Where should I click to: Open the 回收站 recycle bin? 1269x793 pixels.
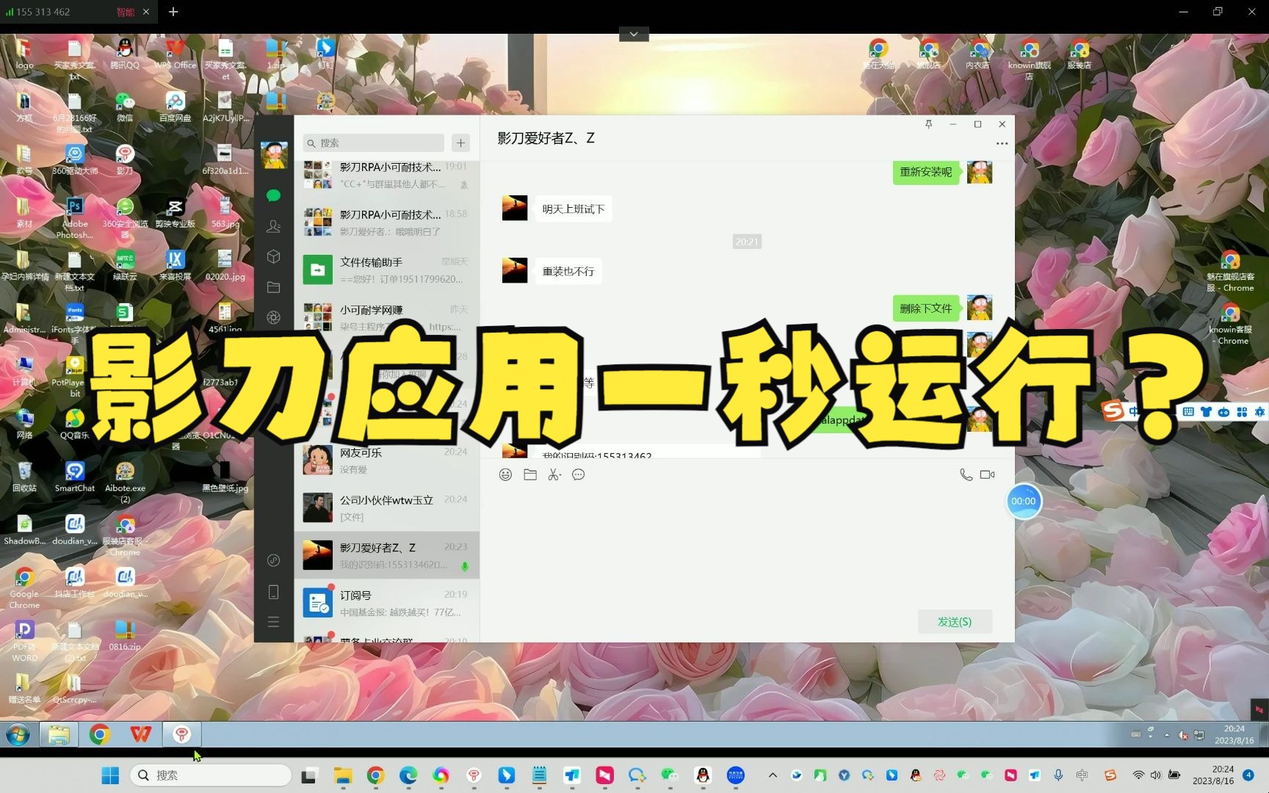click(x=24, y=477)
